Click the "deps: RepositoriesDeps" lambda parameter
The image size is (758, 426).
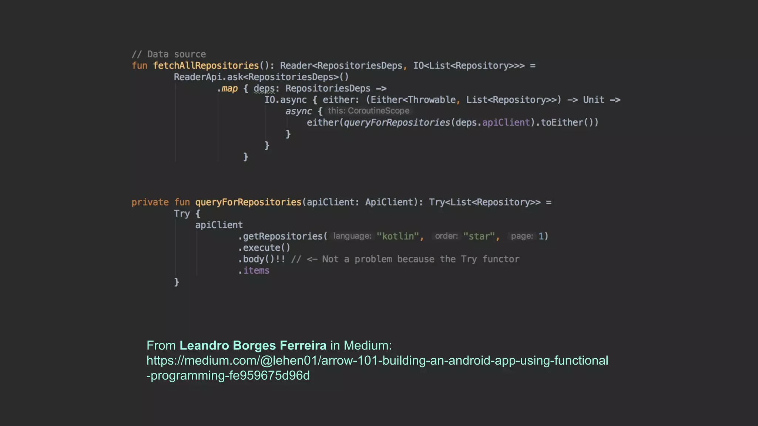point(312,89)
